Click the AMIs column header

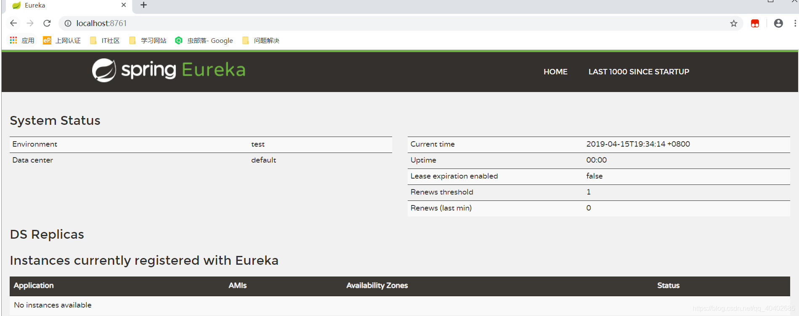point(238,286)
